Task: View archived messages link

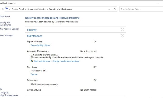Action: point(7,35)
